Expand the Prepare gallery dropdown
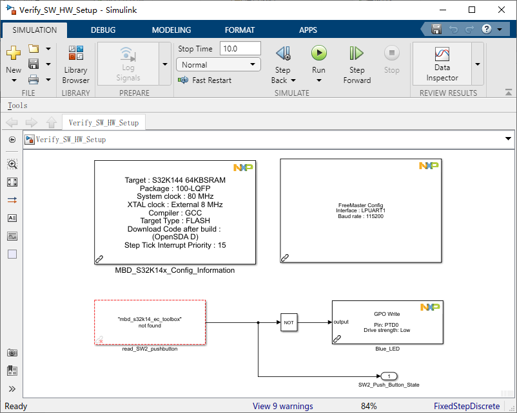 tap(165, 64)
